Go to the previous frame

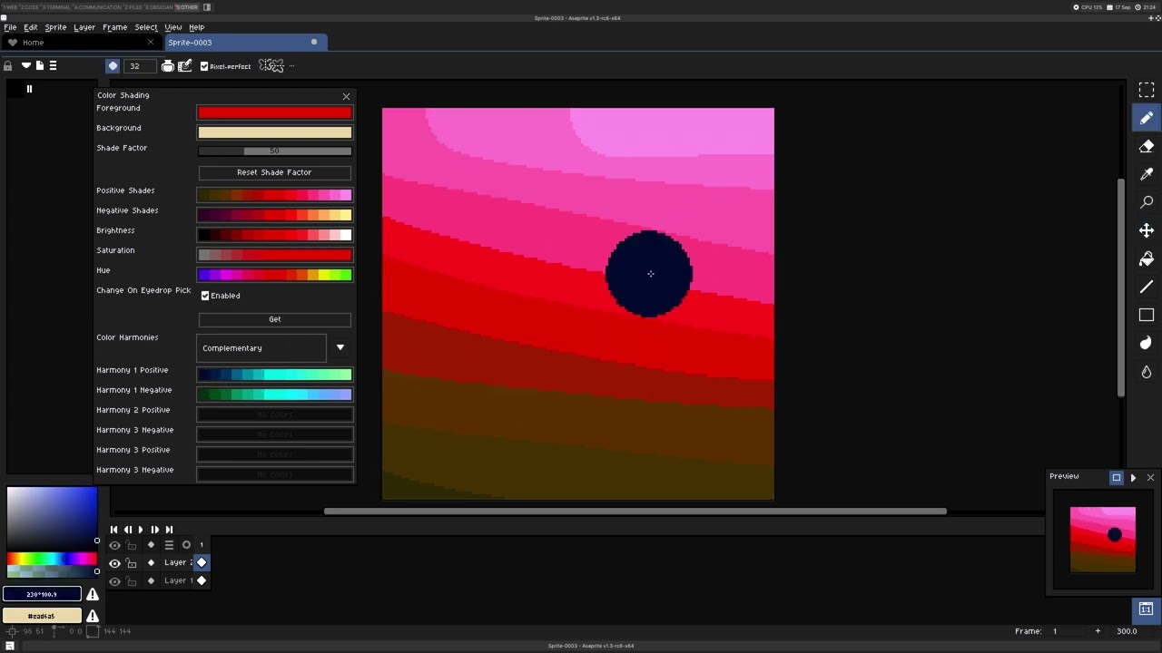click(127, 530)
